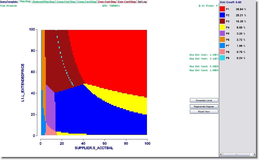The image size is (259, 160).
Task: Click the cyan P9 legend swatch
Action: 222,58
